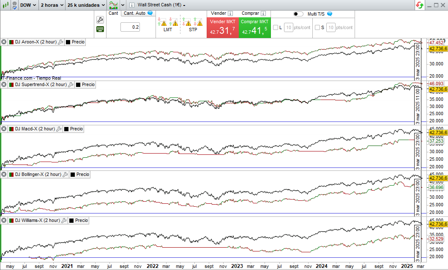Expand the 2 horas timeframe dropdown

(x=52, y=5)
